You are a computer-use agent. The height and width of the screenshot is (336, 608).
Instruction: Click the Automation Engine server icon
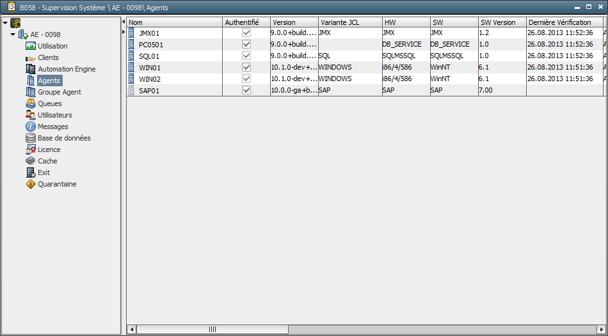[x=31, y=69]
